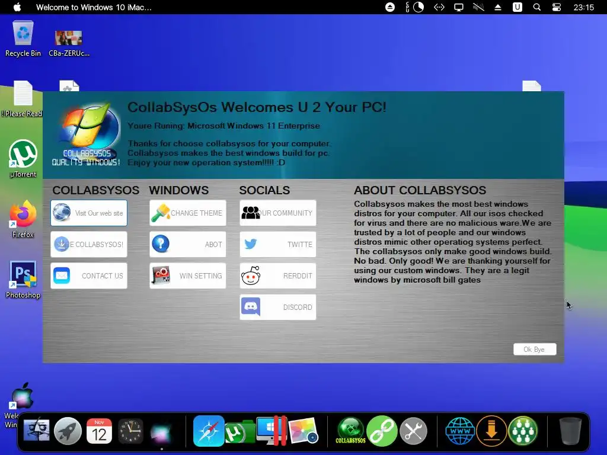Open the wrench and screwdriver tools icon in the dock
This screenshot has height=455, width=607.
[413, 431]
